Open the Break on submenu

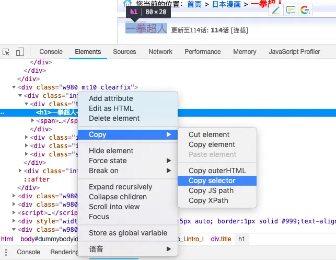[128, 171]
